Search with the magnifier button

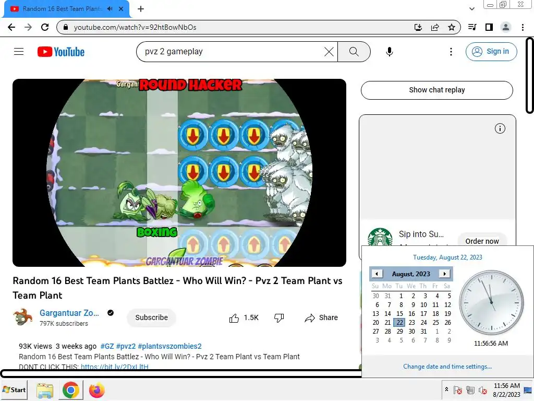click(354, 52)
